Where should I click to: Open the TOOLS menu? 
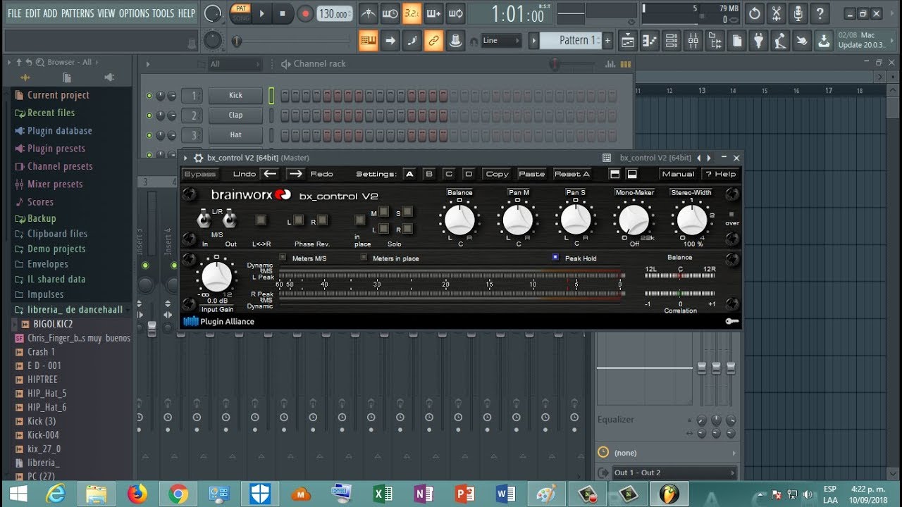pos(163,13)
